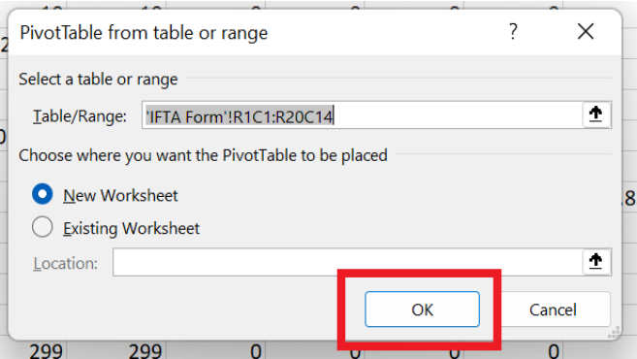
Task: Collapse dialog using Location selector arrow
Action: coord(596,261)
